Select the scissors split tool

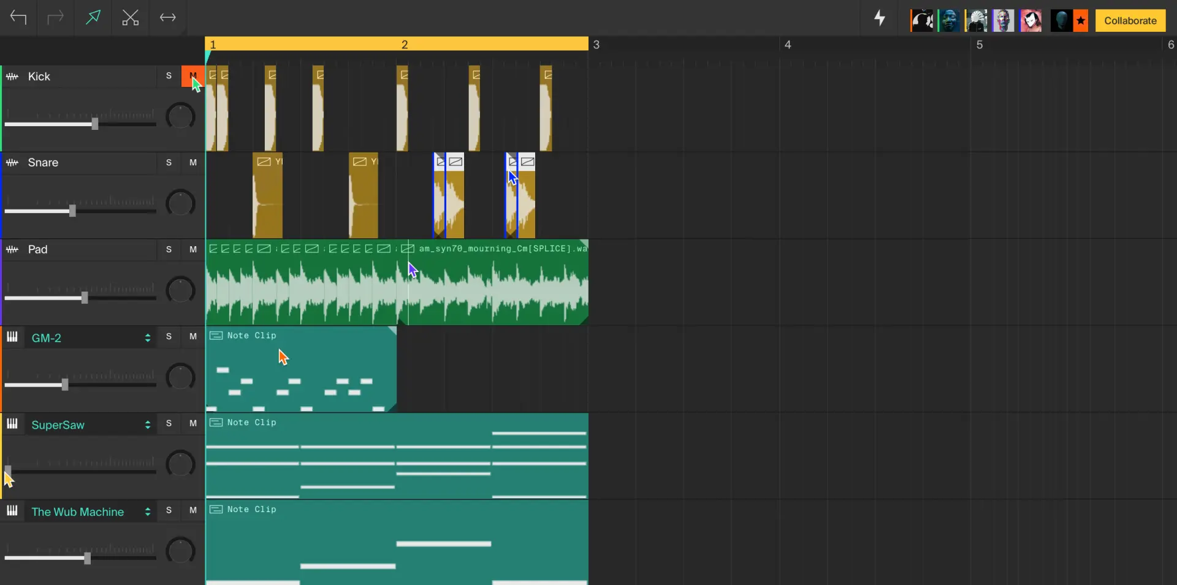(131, 18)
